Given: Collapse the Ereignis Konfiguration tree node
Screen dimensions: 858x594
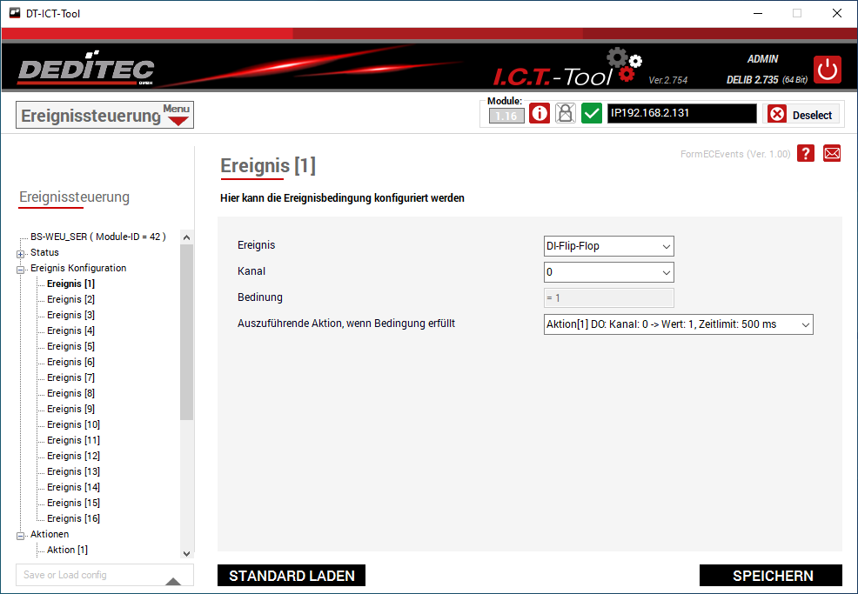Looking at the screenshot, I should click(x=21, y=269).
